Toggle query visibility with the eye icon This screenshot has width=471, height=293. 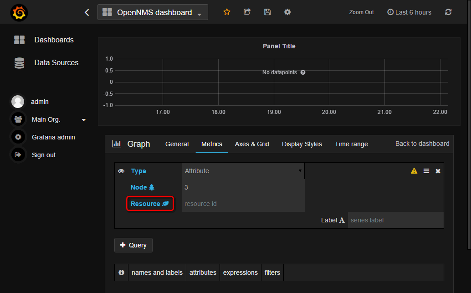click(x=121, y=171)
